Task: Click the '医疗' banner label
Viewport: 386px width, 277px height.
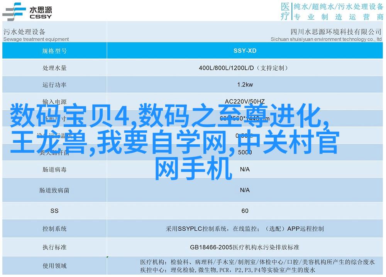Action: pos(285,11)
